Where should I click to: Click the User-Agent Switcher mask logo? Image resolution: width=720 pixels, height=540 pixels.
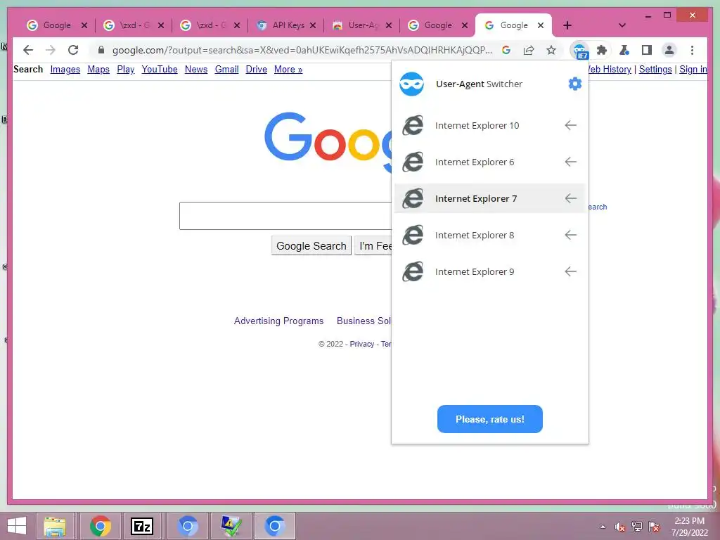pos(411,84)
